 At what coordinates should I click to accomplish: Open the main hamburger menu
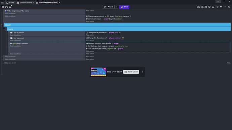click(2, 2)
